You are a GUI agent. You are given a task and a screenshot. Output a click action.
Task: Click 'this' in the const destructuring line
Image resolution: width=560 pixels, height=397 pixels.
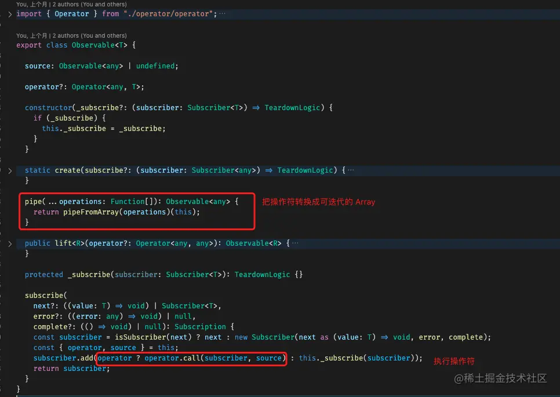(166, 348)
